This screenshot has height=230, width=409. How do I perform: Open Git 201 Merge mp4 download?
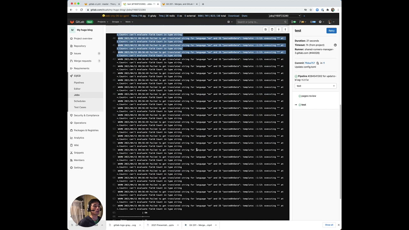(200, 225)
